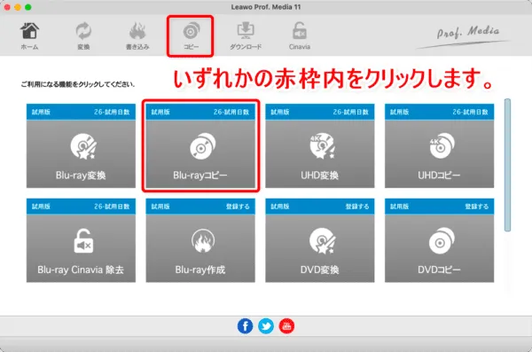Screen dimensions: 532x352
Task: Launch the UHD変換 tile
Action: [320, 146]
